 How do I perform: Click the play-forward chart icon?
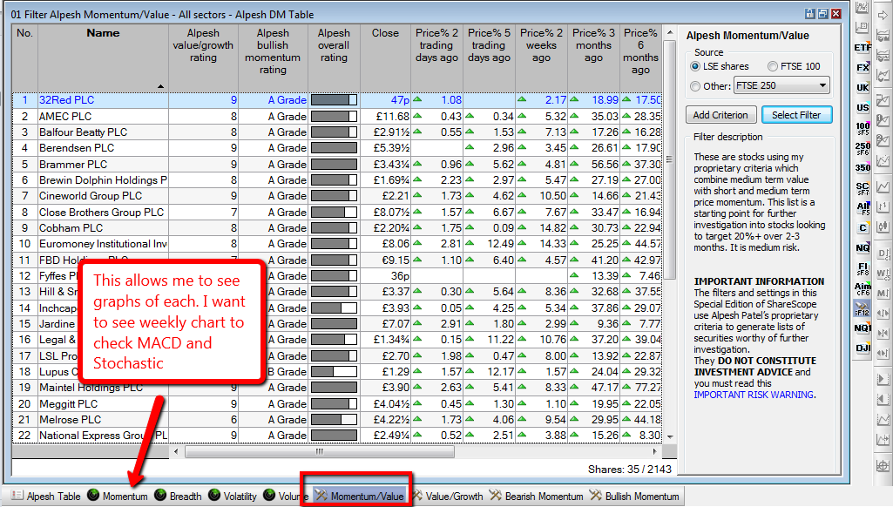[883, 379]
